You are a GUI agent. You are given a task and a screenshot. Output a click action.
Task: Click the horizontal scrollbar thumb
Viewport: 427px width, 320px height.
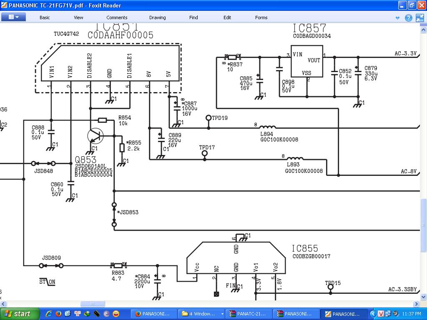[93, 304]
